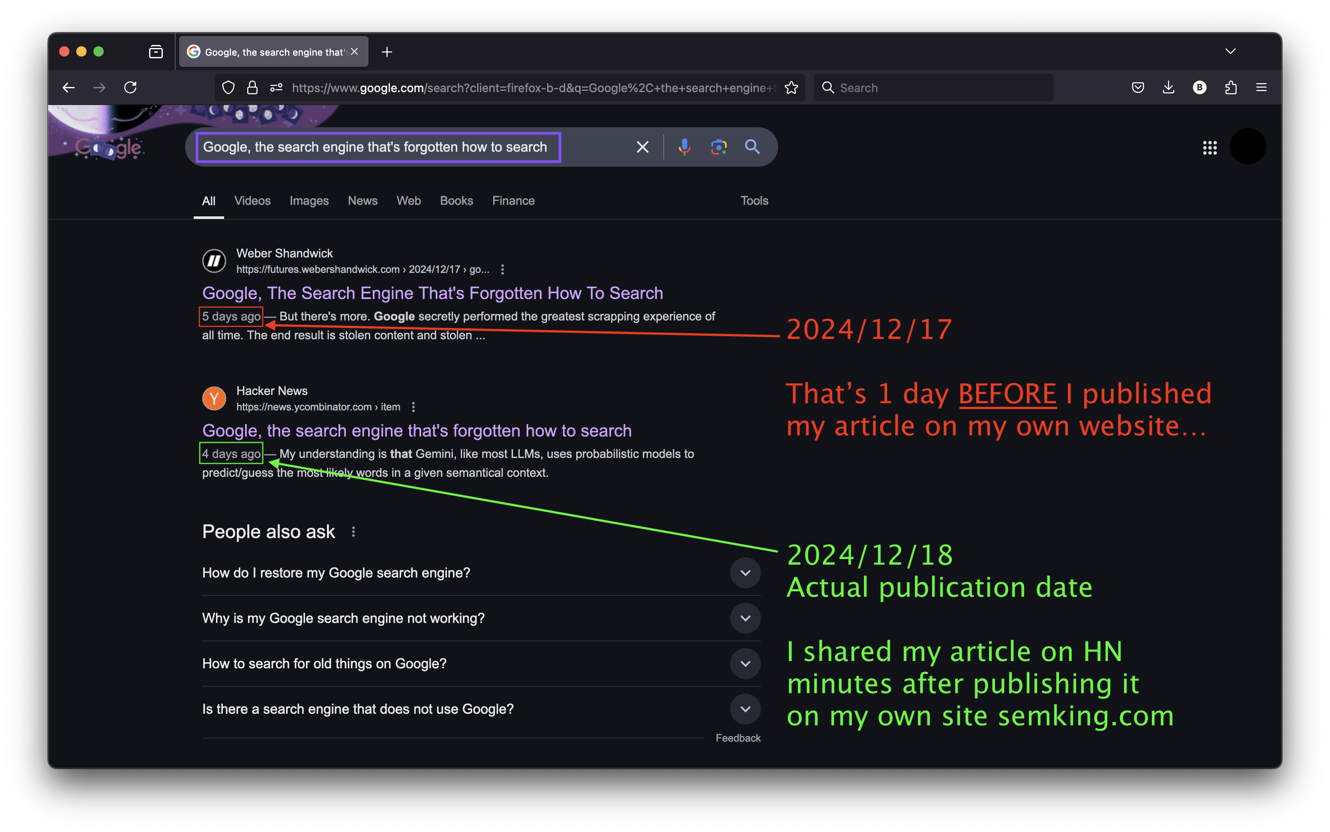Screen dimensions: 1330x832
Task: Search by image with Lens icon
Action: point(719,147)
